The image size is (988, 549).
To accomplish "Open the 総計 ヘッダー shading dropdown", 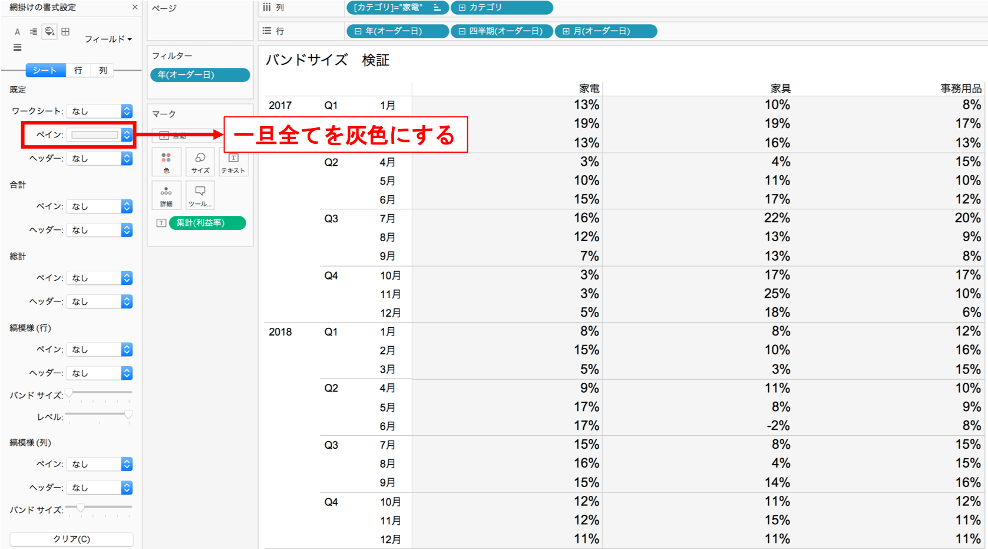I will (100, 301).
